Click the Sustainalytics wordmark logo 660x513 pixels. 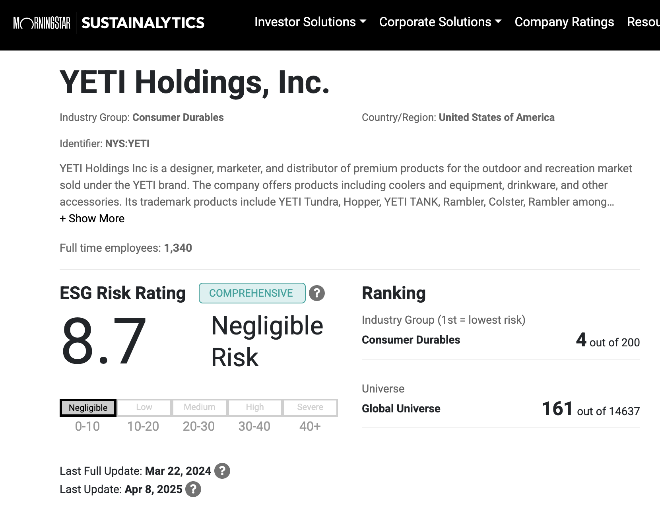pyautogui.click(x=143, y=23)
